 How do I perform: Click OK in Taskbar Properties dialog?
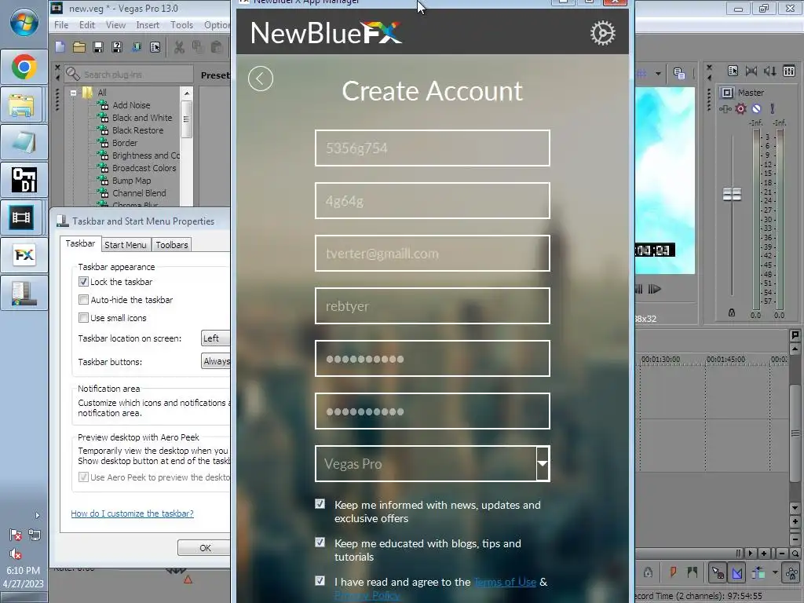tap(204, 547)
